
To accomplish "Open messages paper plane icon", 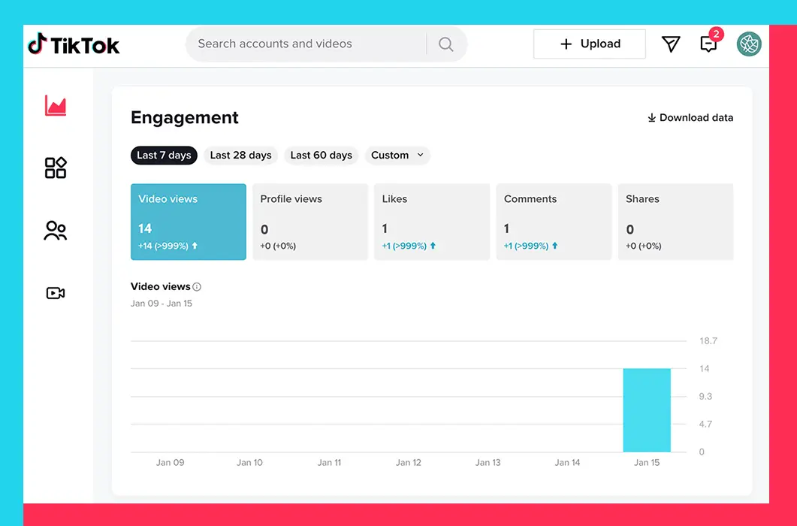I will tap(671, 44).
